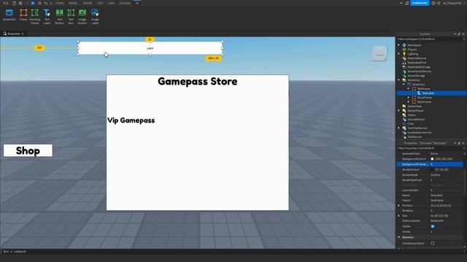Select the white Label box in viewport

point(150,48)
